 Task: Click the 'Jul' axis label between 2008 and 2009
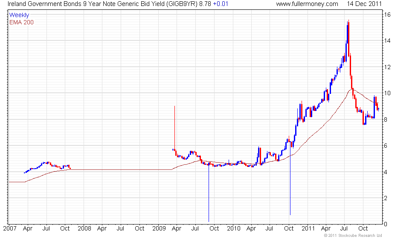pyautogui.click(x=120, y=229)
